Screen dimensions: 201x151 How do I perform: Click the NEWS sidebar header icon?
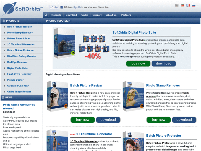(3, 98)
